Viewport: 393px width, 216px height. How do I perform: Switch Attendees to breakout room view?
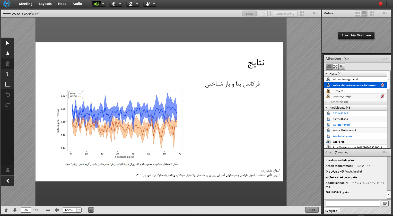pos(335,67)
